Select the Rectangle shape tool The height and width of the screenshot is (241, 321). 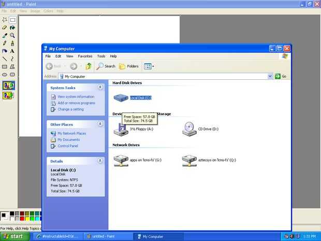[x=5, y=67]
